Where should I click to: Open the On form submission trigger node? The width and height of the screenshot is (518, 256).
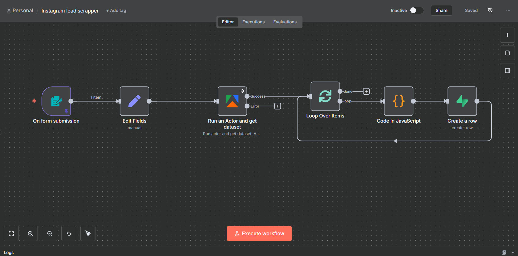56,101
